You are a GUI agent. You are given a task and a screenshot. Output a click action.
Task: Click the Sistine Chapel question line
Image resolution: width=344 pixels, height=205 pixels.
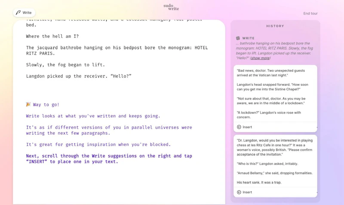[x=272, y=87]
